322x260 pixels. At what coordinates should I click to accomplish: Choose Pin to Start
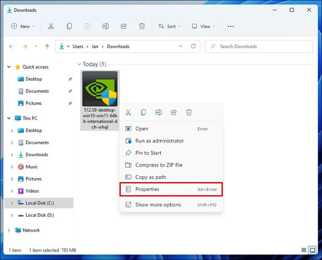(x=171, y=153)
